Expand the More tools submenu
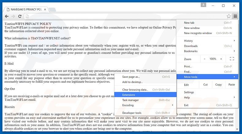242x134 pixels. click(207, 77)
